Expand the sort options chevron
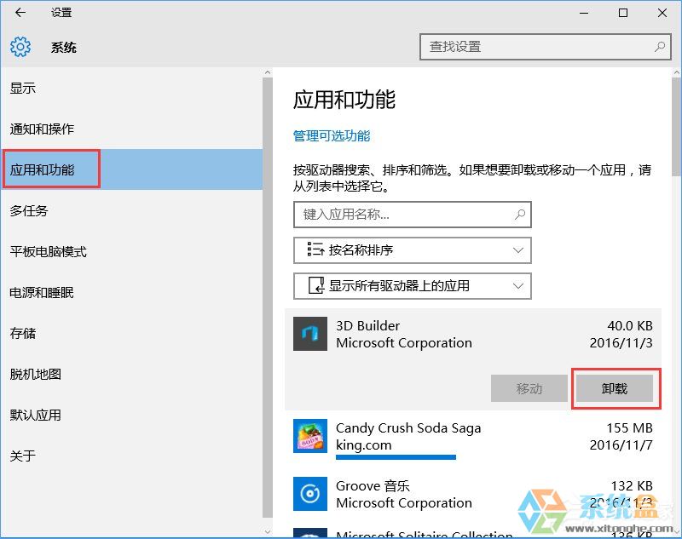The width and height of the screenshot is (682, 539). (518, 249)
